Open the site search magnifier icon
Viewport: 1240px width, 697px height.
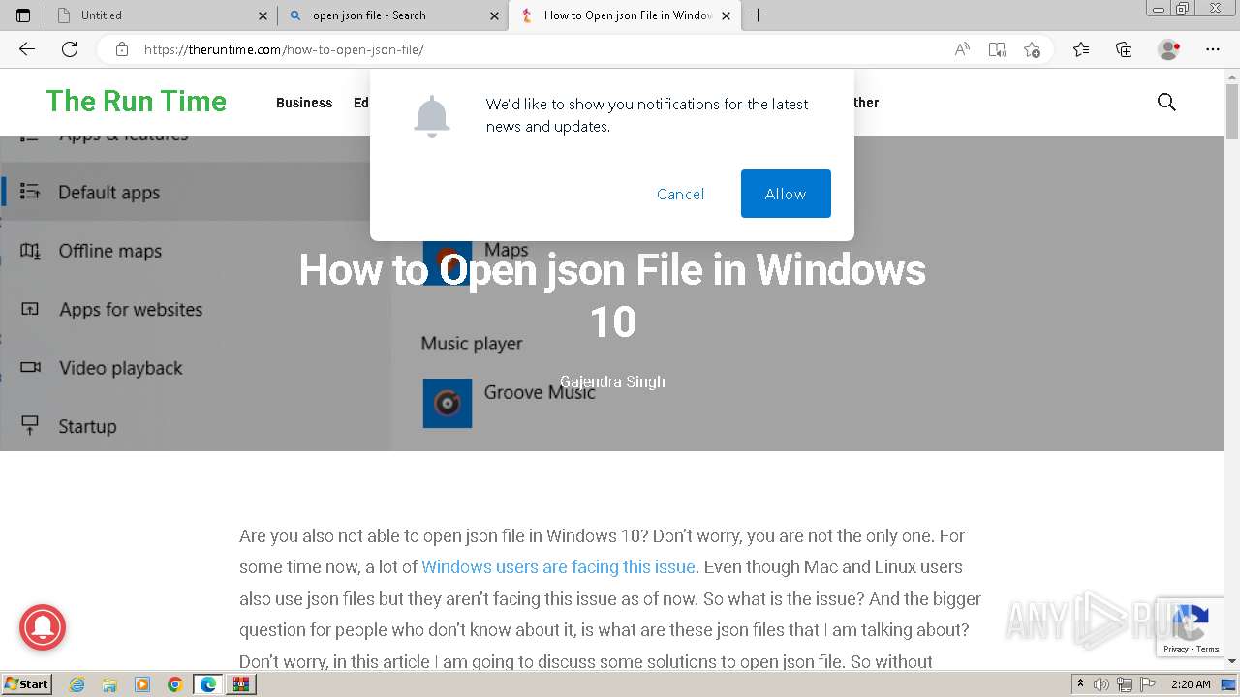[x=1166, y=103]
